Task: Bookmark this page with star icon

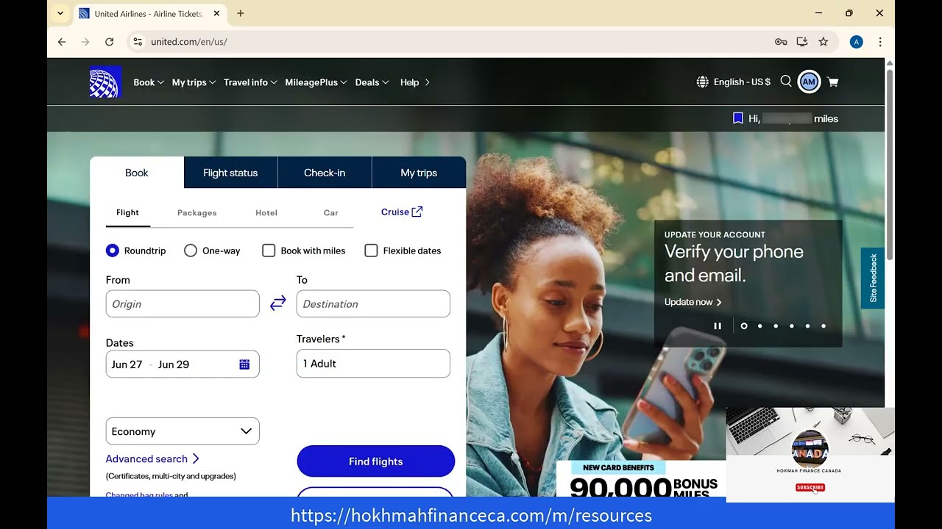Action: point(824,42)
